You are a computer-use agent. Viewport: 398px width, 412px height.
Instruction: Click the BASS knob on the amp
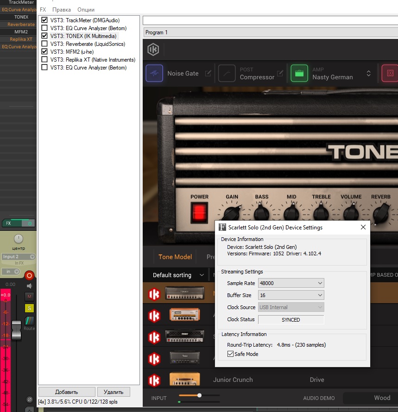tap(261, 213)
